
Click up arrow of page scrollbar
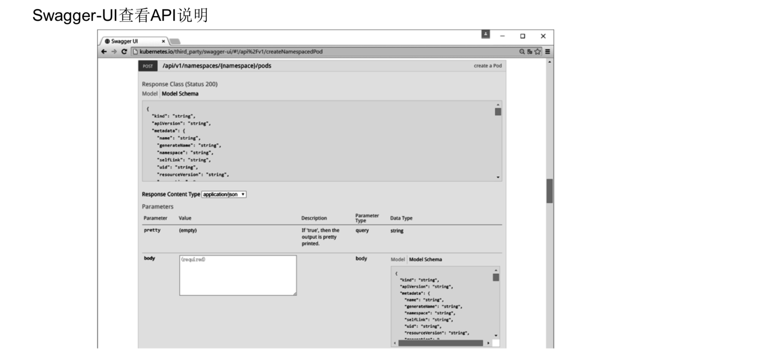click(550, 62)
